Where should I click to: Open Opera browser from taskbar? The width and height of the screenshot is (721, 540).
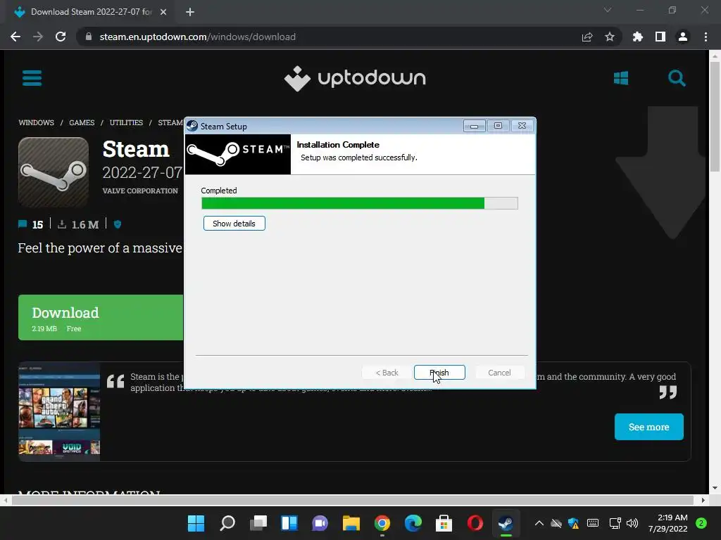475,523
